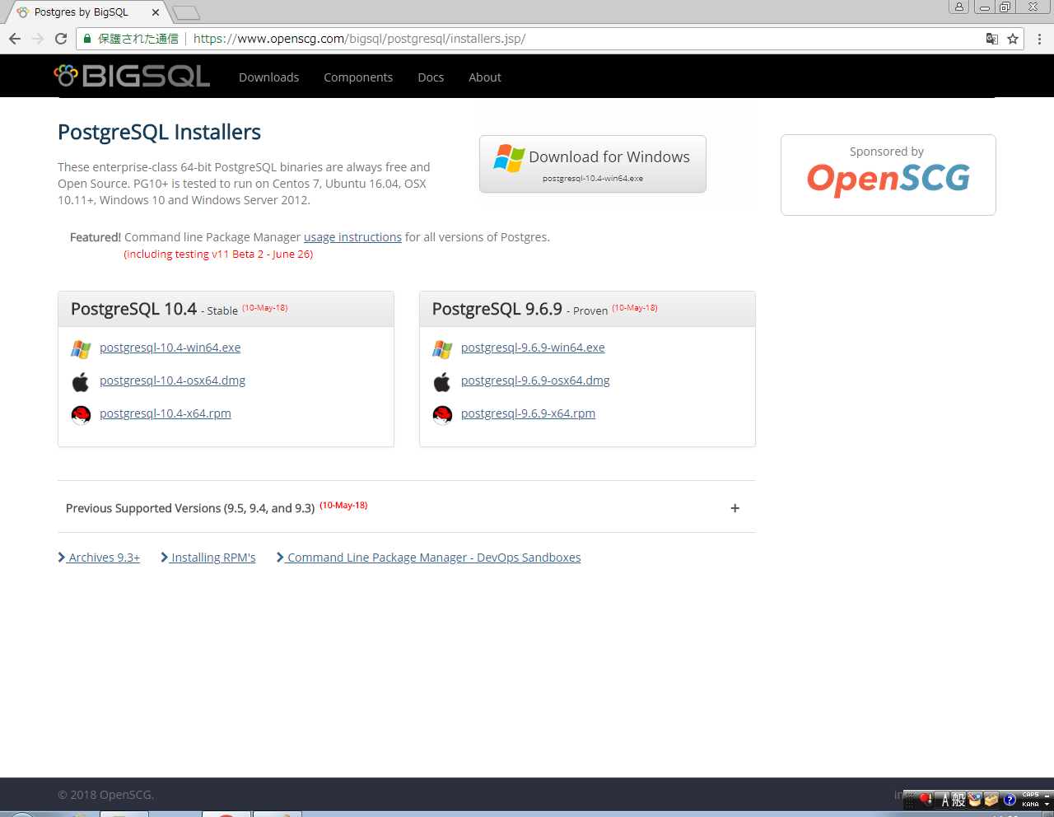Viewport: 1054px width, 817px height.
Task: Click the IME help question mark icon
Action: click(1010, 800)
